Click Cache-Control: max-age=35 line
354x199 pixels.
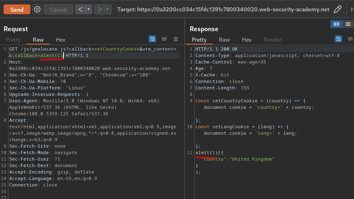coord(231,62)
